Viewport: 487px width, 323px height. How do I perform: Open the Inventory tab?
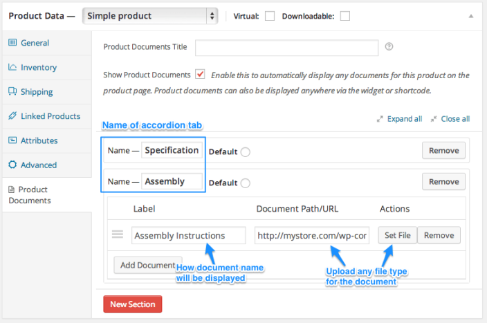(x=39, y=67)
